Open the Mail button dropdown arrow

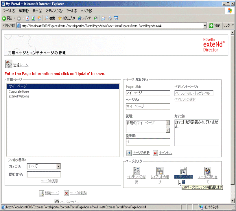pyautogui.click(x=106, y=18)
